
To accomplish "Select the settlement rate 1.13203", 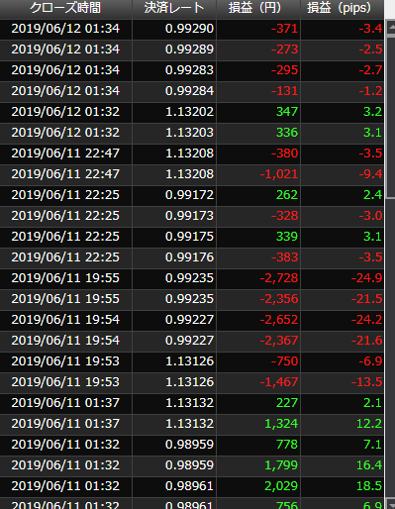I will (189, 133).
